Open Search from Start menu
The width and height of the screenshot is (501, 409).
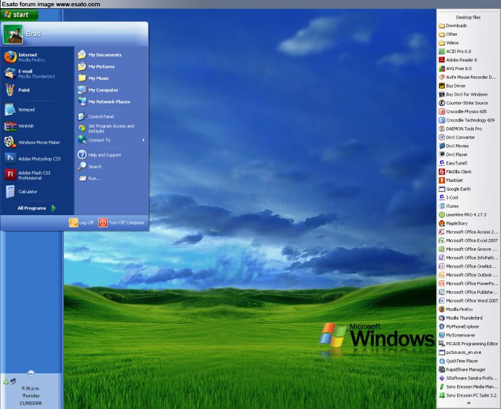[x=90, y=166]
